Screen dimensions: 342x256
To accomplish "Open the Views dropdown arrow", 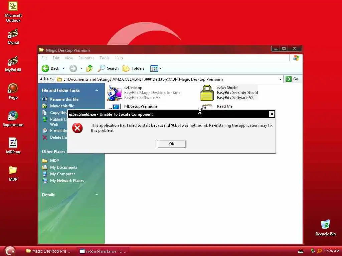I will point(160,68).
